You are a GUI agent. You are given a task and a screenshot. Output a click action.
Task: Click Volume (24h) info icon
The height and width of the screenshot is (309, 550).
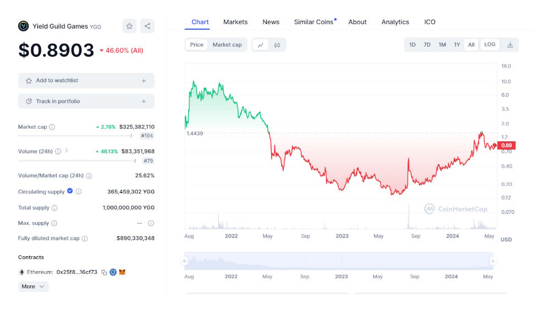[58, 152]
